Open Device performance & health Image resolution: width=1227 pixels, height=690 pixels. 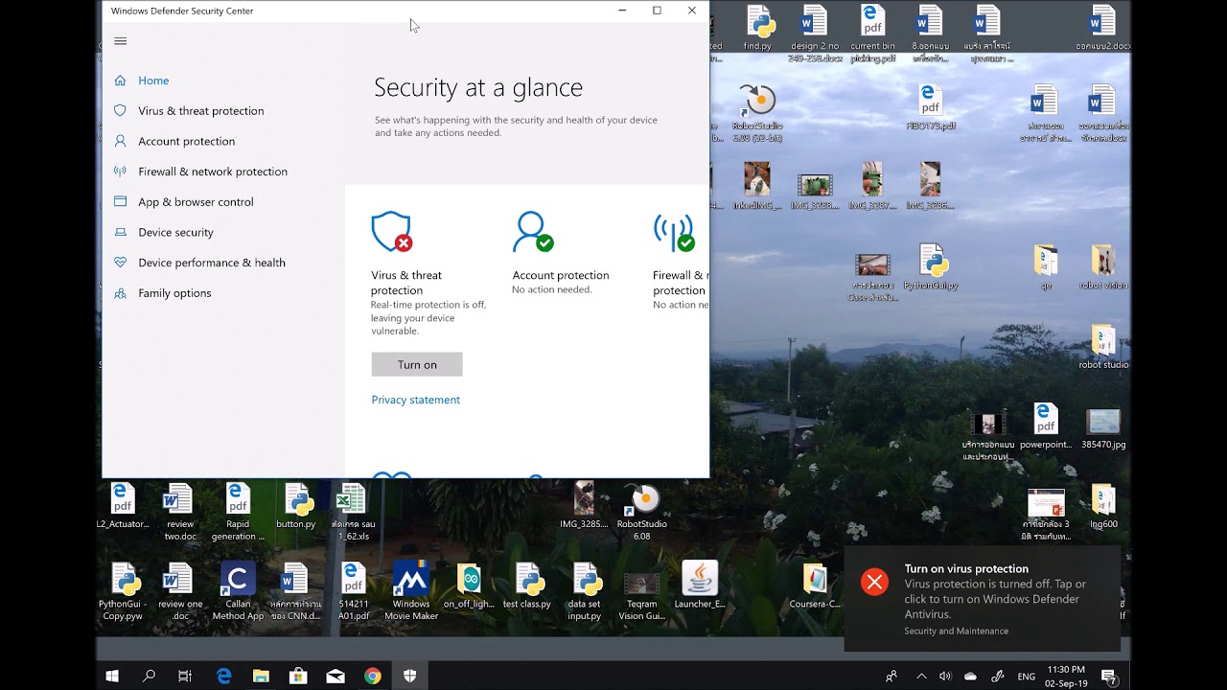click(x=212, y=263)
